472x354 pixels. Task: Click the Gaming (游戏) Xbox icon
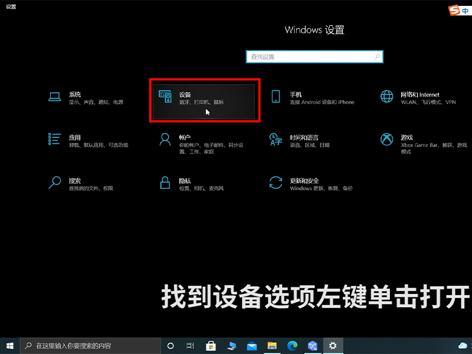[386, 139]
